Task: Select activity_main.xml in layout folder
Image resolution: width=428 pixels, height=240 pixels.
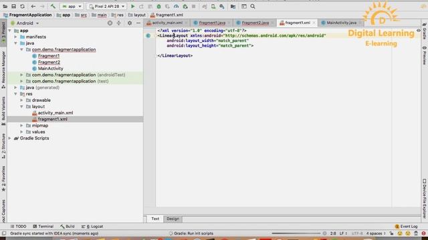Action: pyautogui.click(x=55, y=113)
